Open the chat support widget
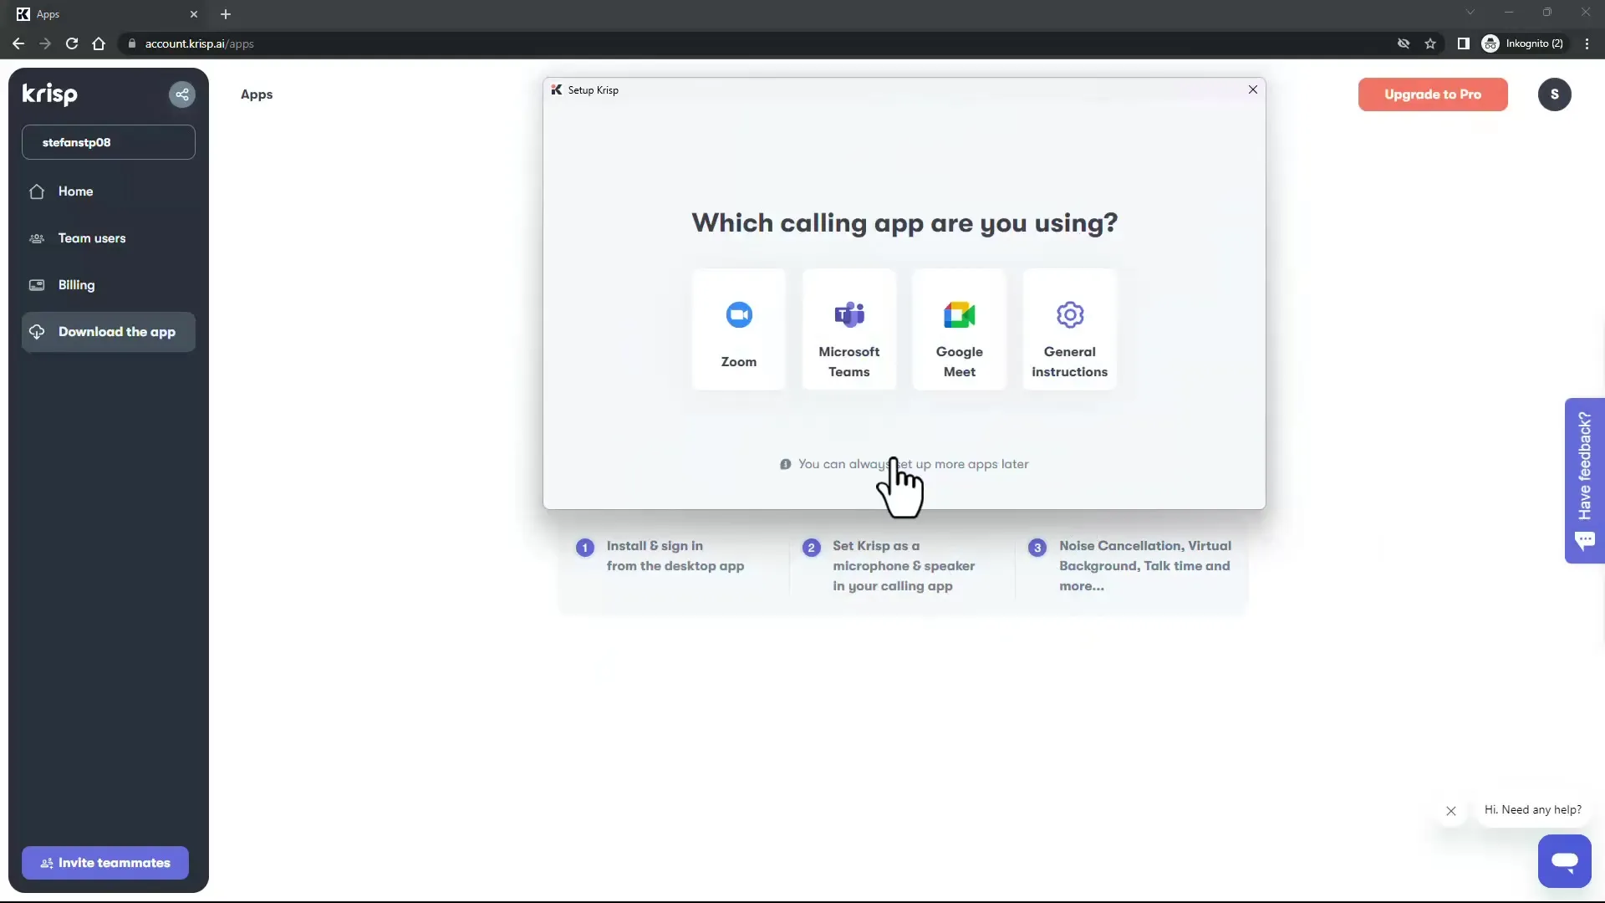The image size is (1605, 903). [1565, 861]
